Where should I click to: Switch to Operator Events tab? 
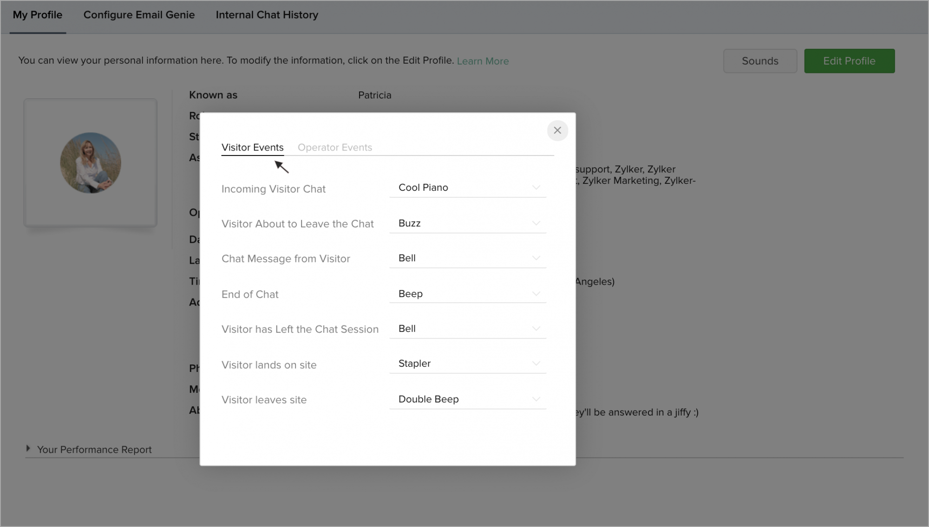335,147
